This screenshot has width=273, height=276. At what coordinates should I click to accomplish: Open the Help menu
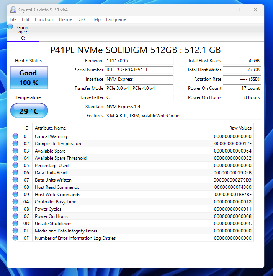tap(96, 19)
